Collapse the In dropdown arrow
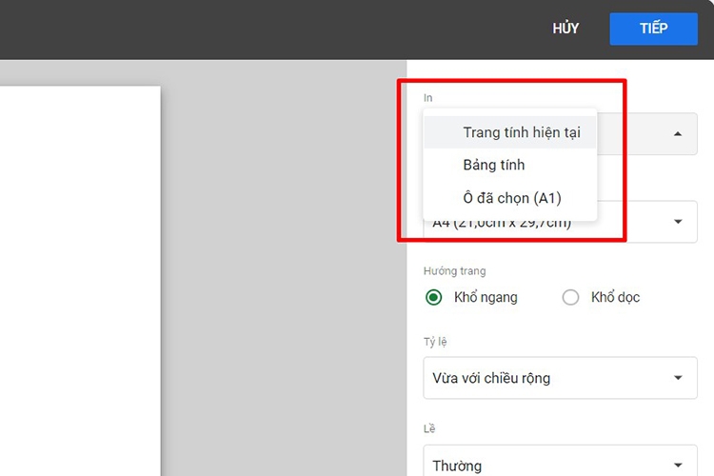This screenshot has width=714, height=476. 678,134
